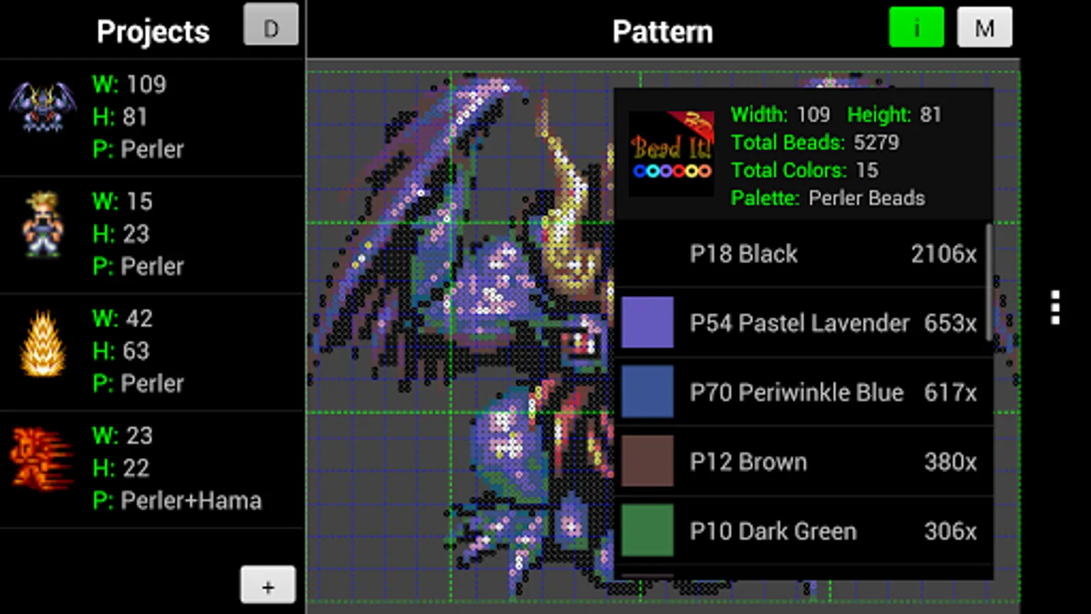Select the Periwinkle Blue color swatch
Viewport: 1091px width, 614px height.
tap(648, 392)
